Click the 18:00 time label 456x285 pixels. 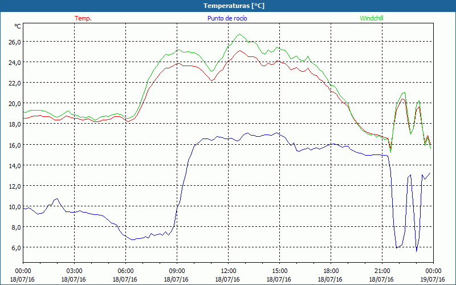point(330,271)
